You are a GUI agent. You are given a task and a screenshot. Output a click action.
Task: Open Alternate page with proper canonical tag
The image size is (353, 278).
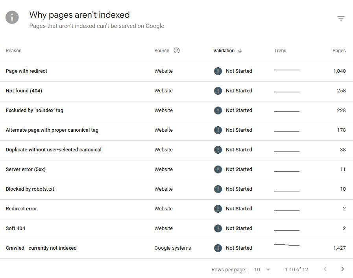(176, 131)
